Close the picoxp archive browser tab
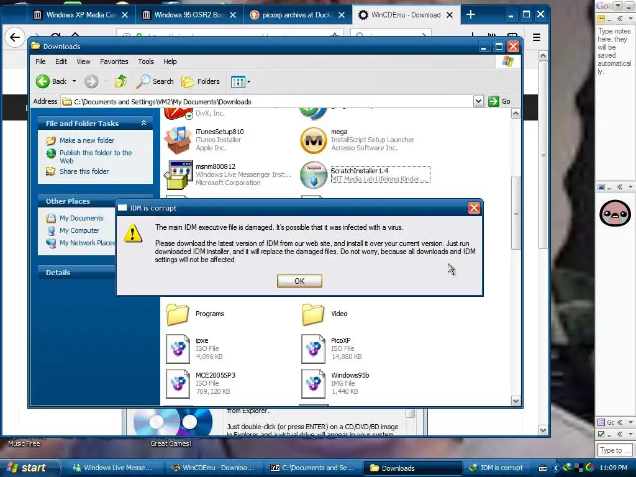 (342, 15)
